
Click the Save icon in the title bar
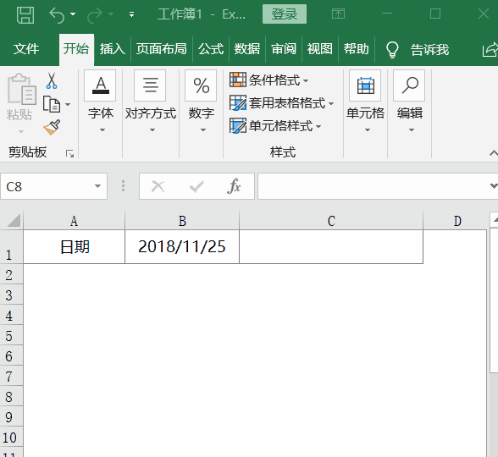(25, 14)
